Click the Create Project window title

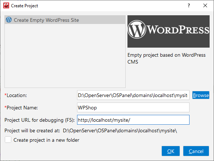coord(24,6)
